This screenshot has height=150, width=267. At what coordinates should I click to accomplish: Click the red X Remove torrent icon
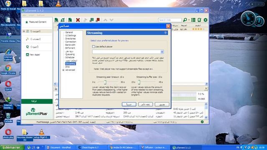pyautogui.click(x=78, y=20)
